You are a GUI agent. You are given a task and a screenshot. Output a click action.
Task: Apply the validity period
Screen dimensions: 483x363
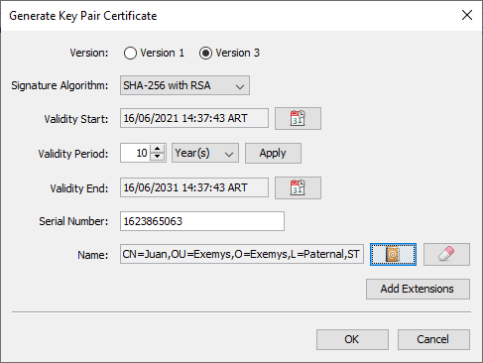click(273, 153)
